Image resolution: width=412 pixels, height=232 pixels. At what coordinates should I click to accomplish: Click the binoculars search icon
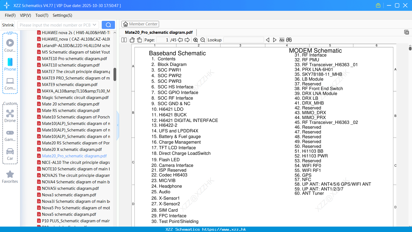[x=289, y=40]
